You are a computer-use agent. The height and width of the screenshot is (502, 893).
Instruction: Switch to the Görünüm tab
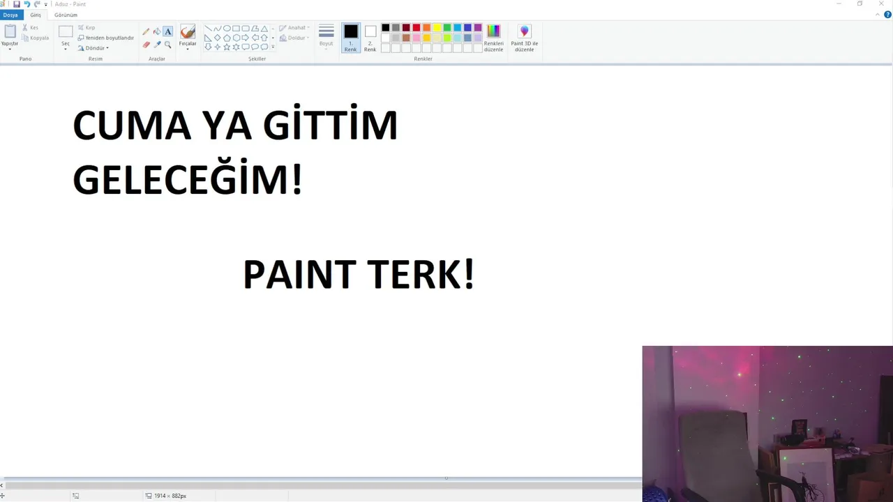coord(66,15)
